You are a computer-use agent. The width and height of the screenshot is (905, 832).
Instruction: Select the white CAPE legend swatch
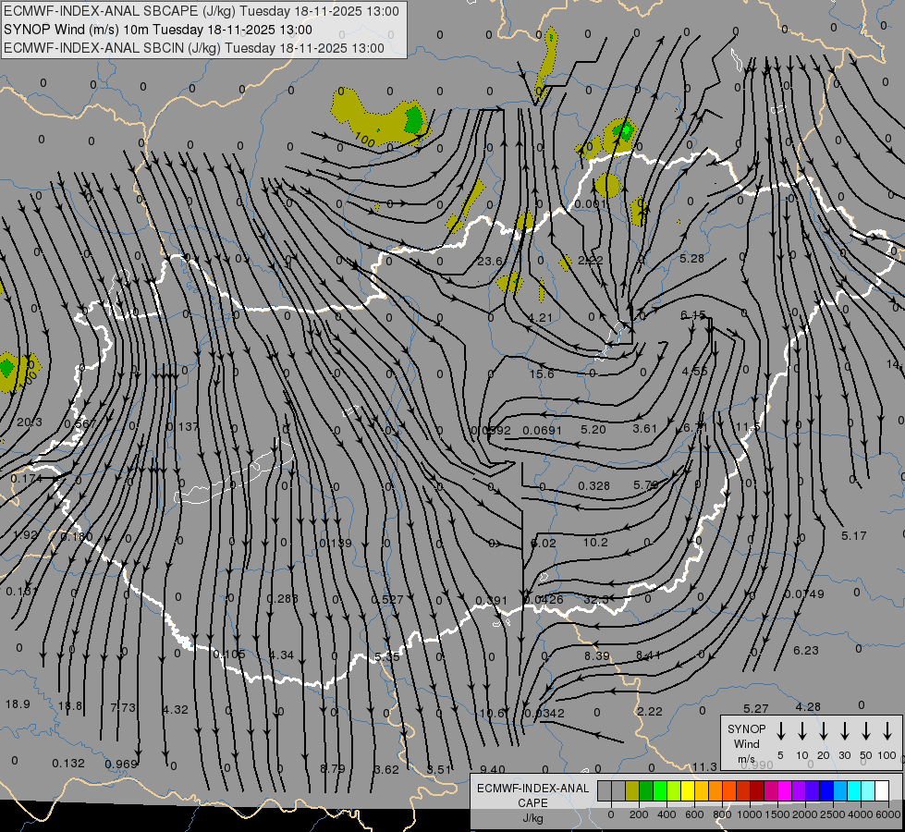[881, 791]
